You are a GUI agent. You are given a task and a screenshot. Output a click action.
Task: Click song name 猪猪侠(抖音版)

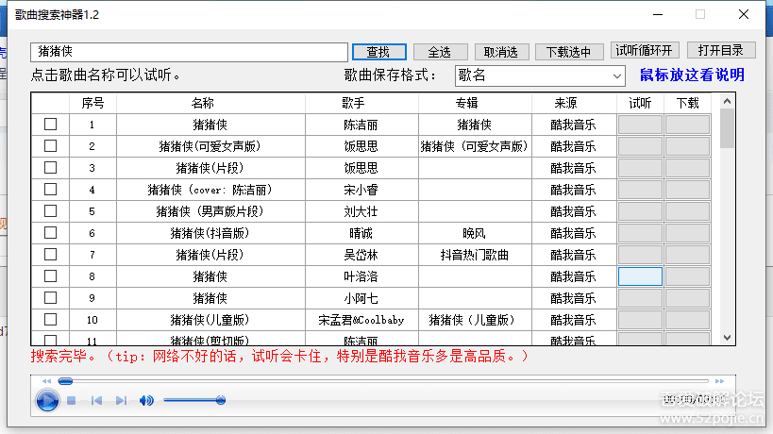(x=210, y=233)
